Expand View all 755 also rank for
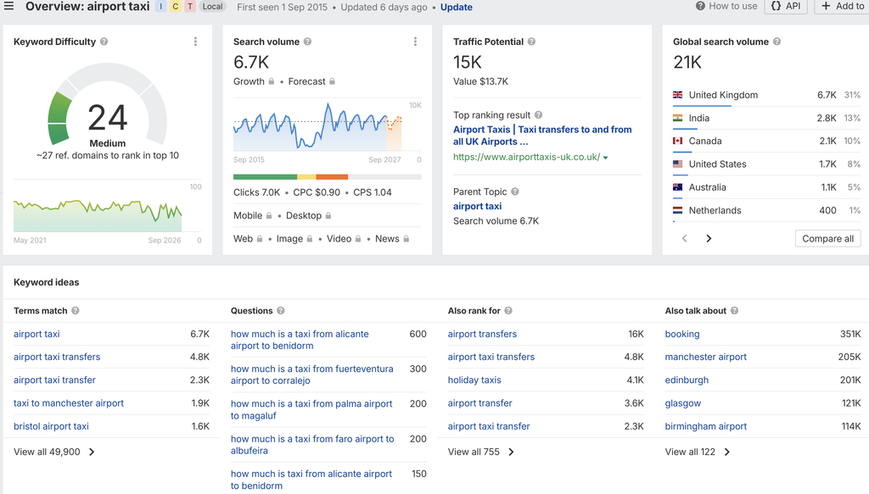Viewport: 869px width, 494px height. pyautogui.click(x=481, y=452)
